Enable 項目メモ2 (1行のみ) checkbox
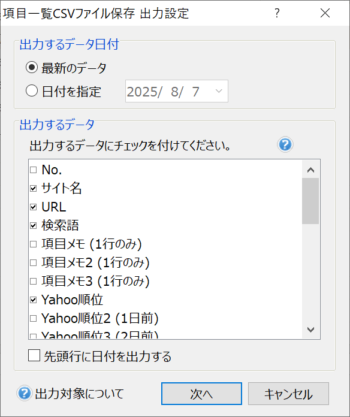Image resolution: width=350 pixels, height=417 pixels. click(x=33, y=263)
